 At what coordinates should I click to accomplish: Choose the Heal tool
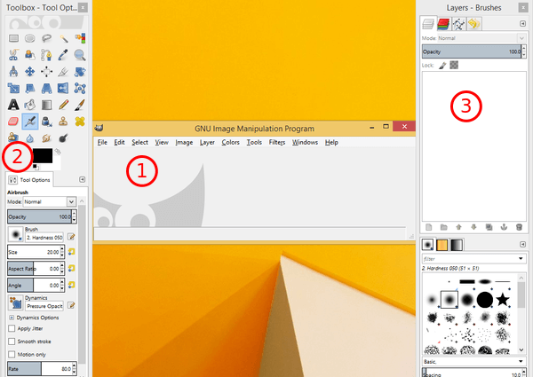(x=80, y=122)
